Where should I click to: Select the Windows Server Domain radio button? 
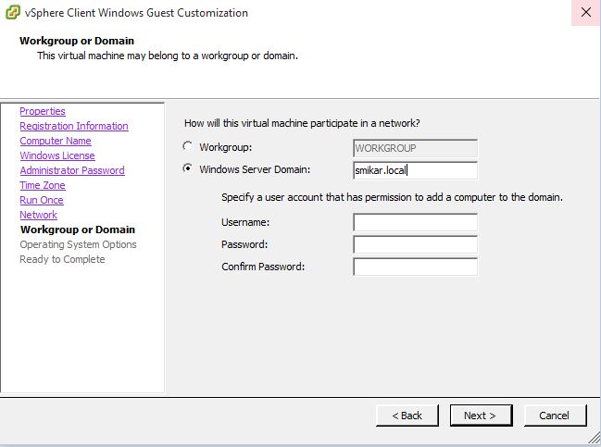[187, 168]
